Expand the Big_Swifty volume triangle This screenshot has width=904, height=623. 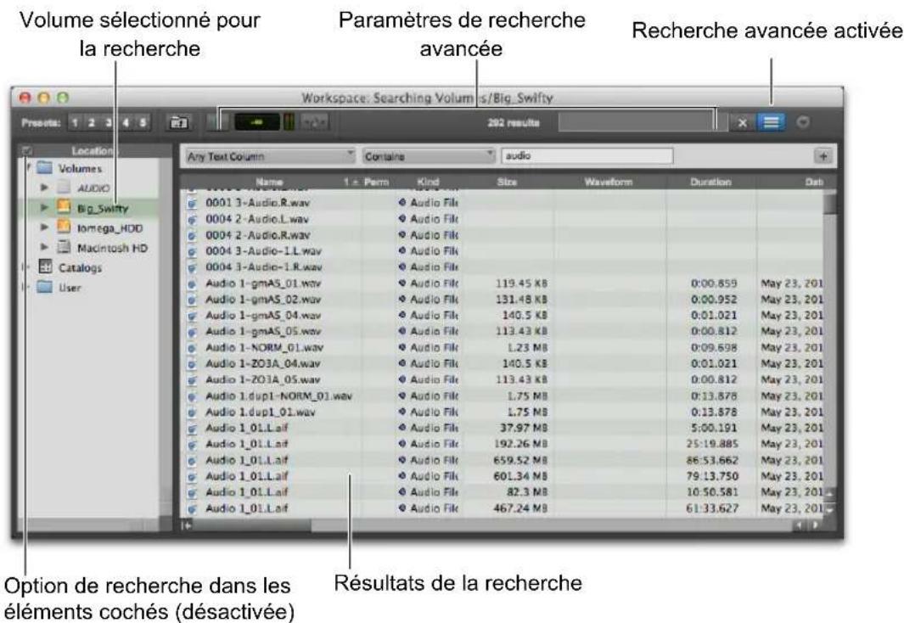44,207
